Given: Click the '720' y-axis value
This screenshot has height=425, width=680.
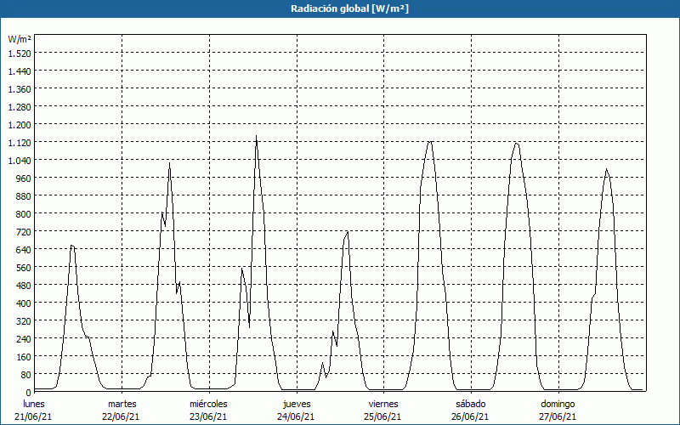Looking at the screenshot, I should [25, 231].
